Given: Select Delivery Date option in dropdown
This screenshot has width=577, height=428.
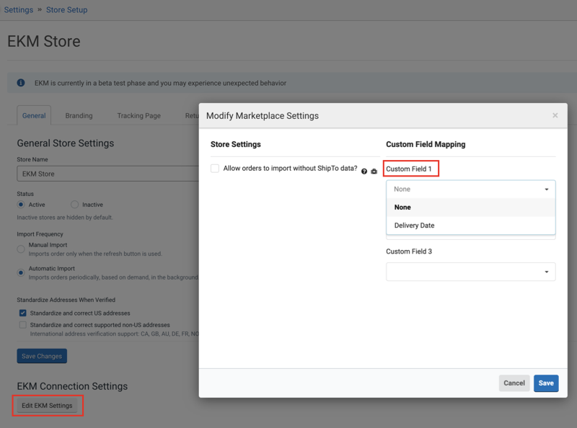Looking at the screenshot, I should (x=471, y=226).
